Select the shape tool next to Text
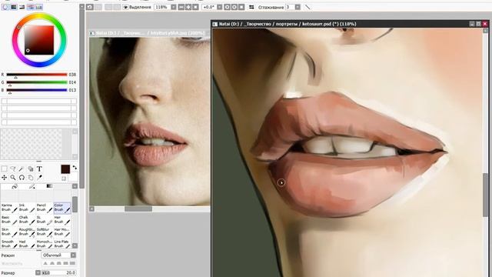Screen dimensions: 492x277 tap(31, 169)
